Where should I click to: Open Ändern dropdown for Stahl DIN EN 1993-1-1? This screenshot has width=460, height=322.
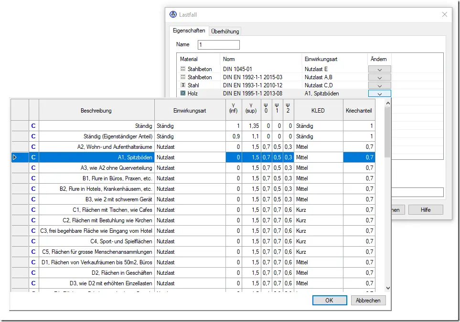click(x=380, y=85)
